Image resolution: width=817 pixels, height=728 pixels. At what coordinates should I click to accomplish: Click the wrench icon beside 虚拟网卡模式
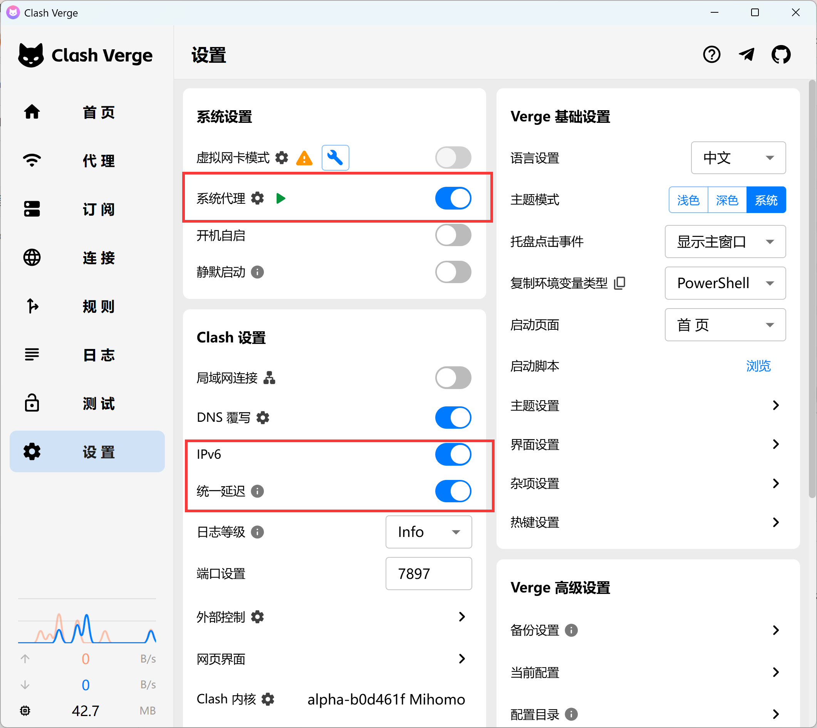[335, 158]
